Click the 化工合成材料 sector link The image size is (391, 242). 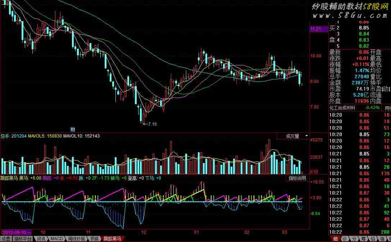[342, 108]
